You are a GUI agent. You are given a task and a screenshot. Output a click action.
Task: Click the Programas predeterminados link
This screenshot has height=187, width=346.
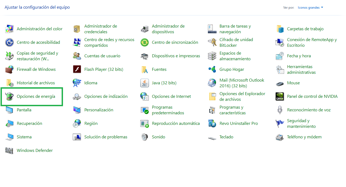(x=168, y=110)
